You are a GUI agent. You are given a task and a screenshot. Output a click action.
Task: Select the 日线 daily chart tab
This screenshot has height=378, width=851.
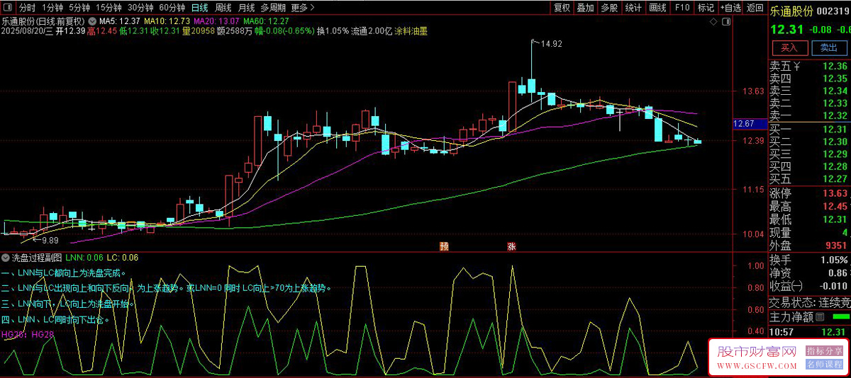pyautogui.click(x=200, y=8)
